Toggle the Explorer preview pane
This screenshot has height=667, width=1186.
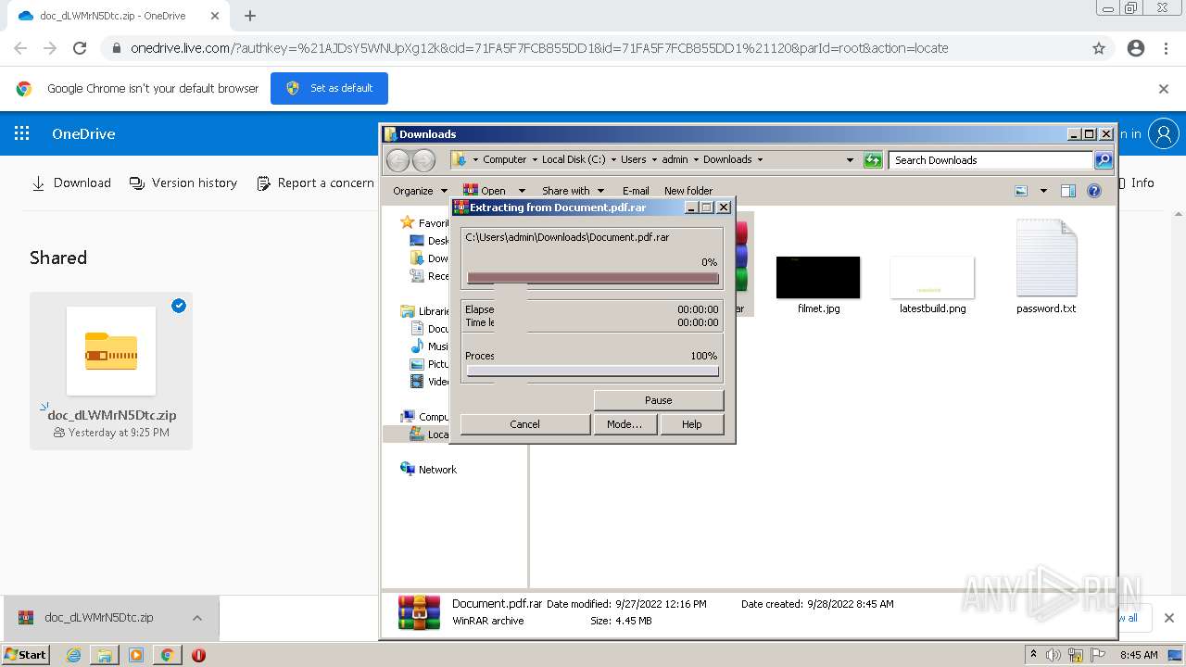pos(1067,191)
